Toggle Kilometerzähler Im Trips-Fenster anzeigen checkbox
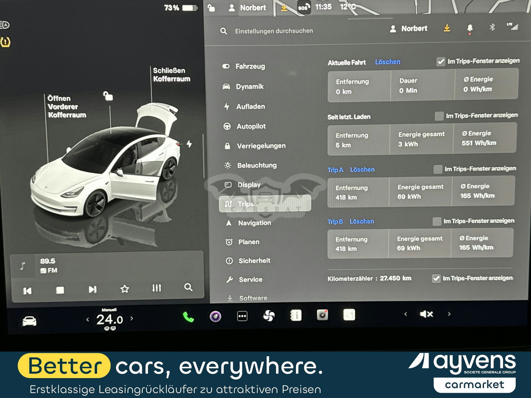The height and width of the screenshot is (398, 531). click(436, 279)
